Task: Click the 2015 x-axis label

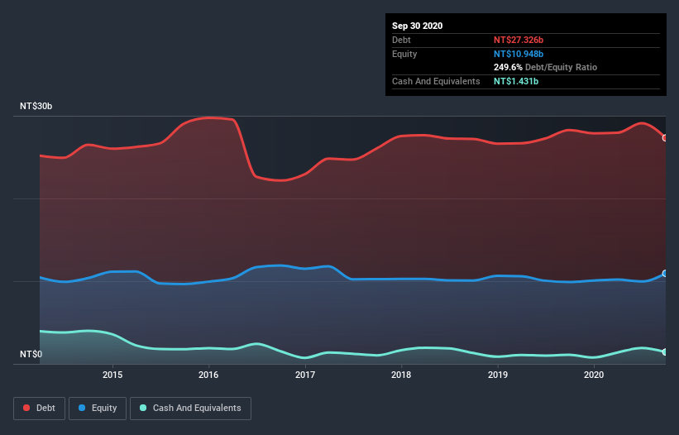Action: (x=112, y=375)
